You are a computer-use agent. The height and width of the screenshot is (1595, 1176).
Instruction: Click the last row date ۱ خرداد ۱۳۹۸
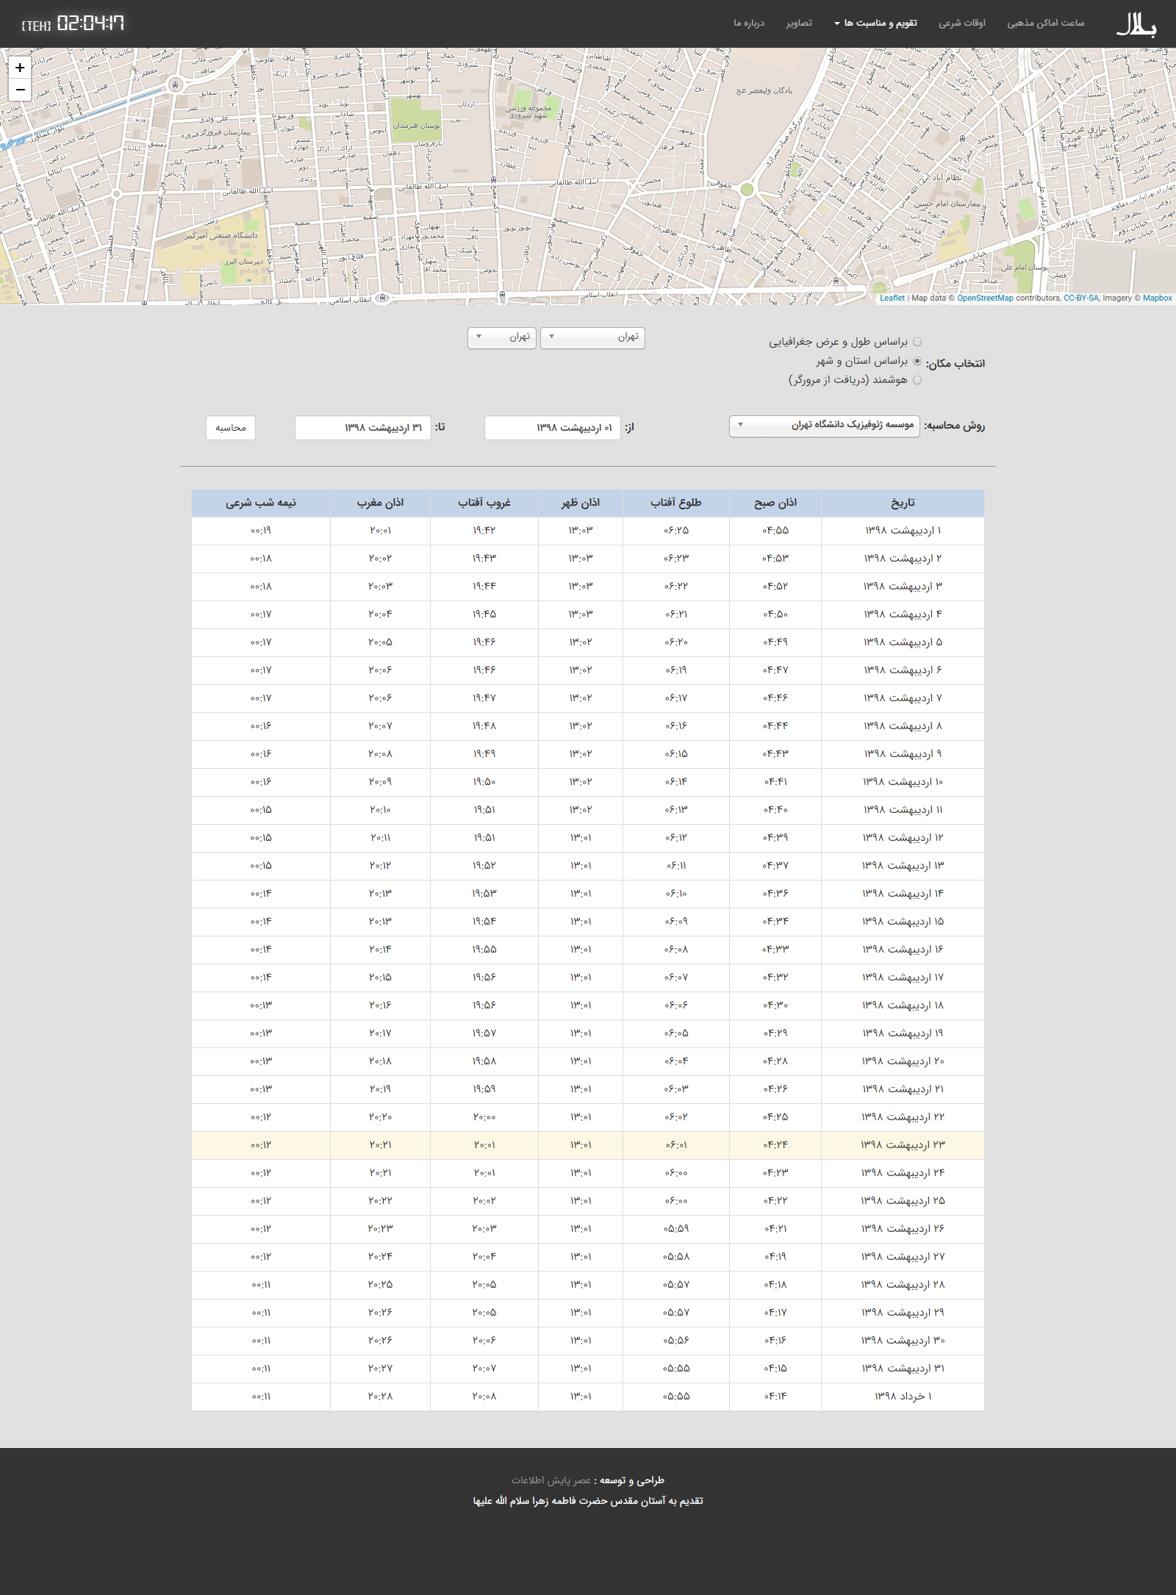tap(903, 1397)
